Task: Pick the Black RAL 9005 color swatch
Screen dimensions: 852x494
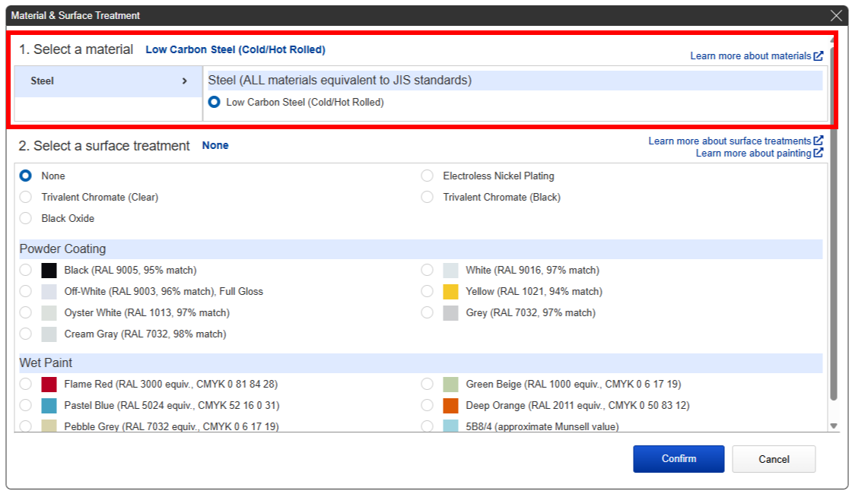Action: point(49,271)
